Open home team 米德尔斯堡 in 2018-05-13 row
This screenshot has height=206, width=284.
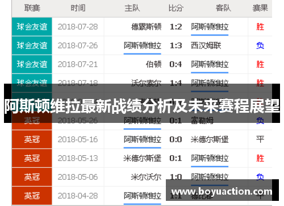(143, 158)
